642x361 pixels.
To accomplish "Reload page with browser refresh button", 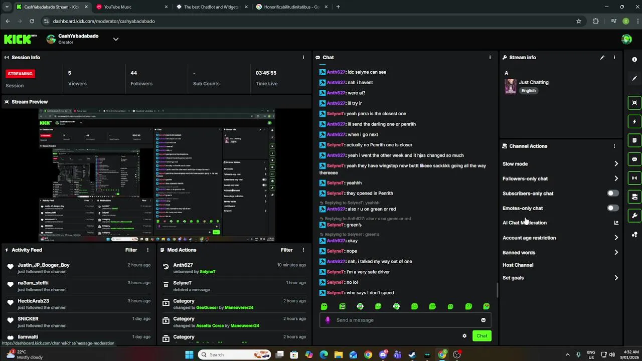I will (32, 21).
